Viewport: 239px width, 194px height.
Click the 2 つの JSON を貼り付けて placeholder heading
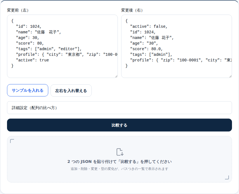[x=119, y=161]
